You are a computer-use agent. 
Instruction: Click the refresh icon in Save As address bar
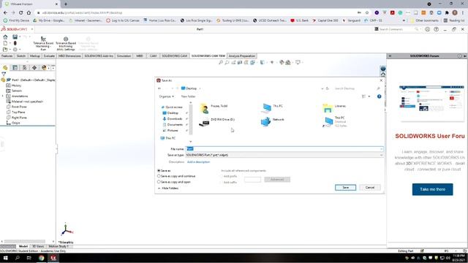328,88
